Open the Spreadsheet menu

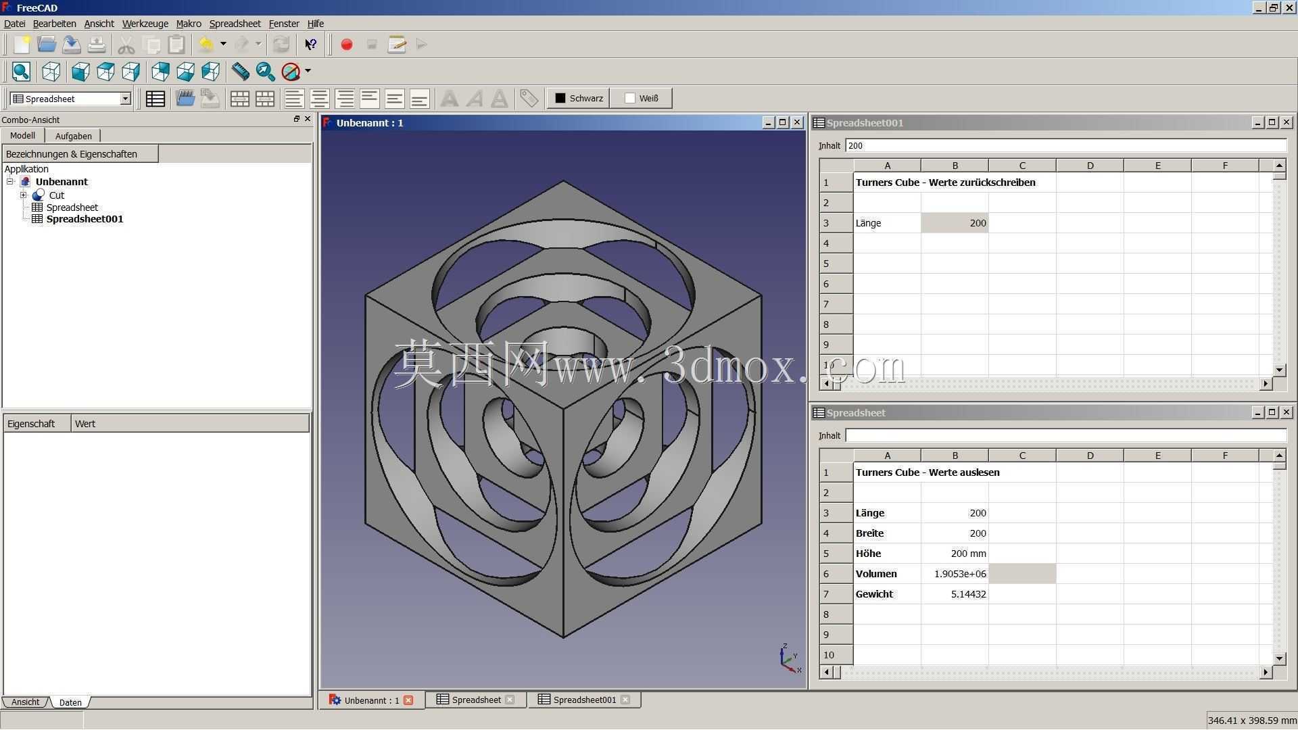235,24
